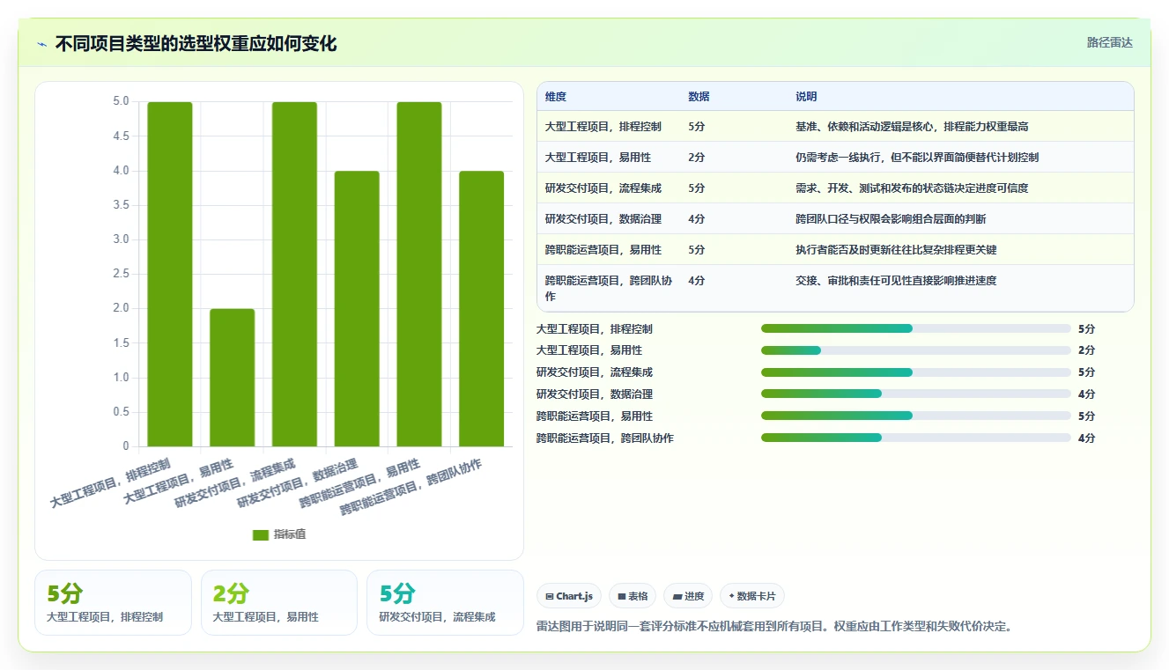Select table cell 研发交付项目，流程集成
The width and height of the screenshot is (1169, 670).
[x=603, y=188]
